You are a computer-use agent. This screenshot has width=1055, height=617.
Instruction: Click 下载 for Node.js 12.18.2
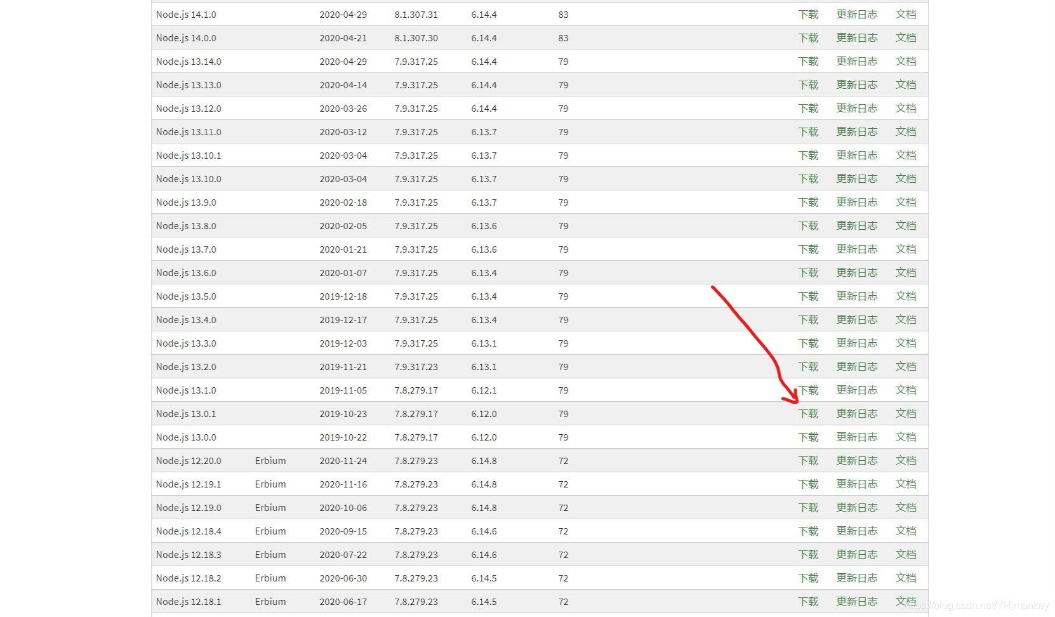(x=808, y=578)
